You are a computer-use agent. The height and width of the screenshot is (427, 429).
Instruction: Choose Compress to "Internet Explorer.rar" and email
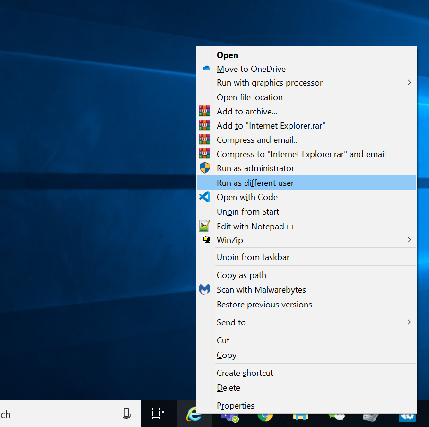pos(301,154)
